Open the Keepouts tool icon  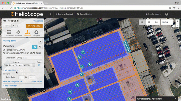point(18,33)
